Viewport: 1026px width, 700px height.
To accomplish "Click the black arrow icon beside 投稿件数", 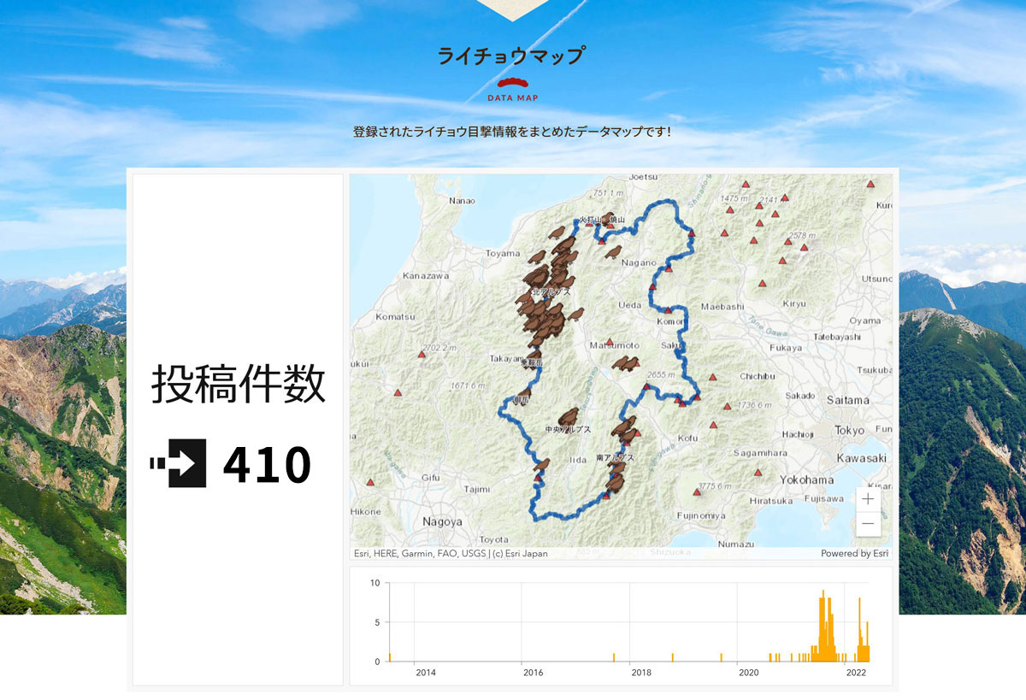I will [x=178, y=462].
